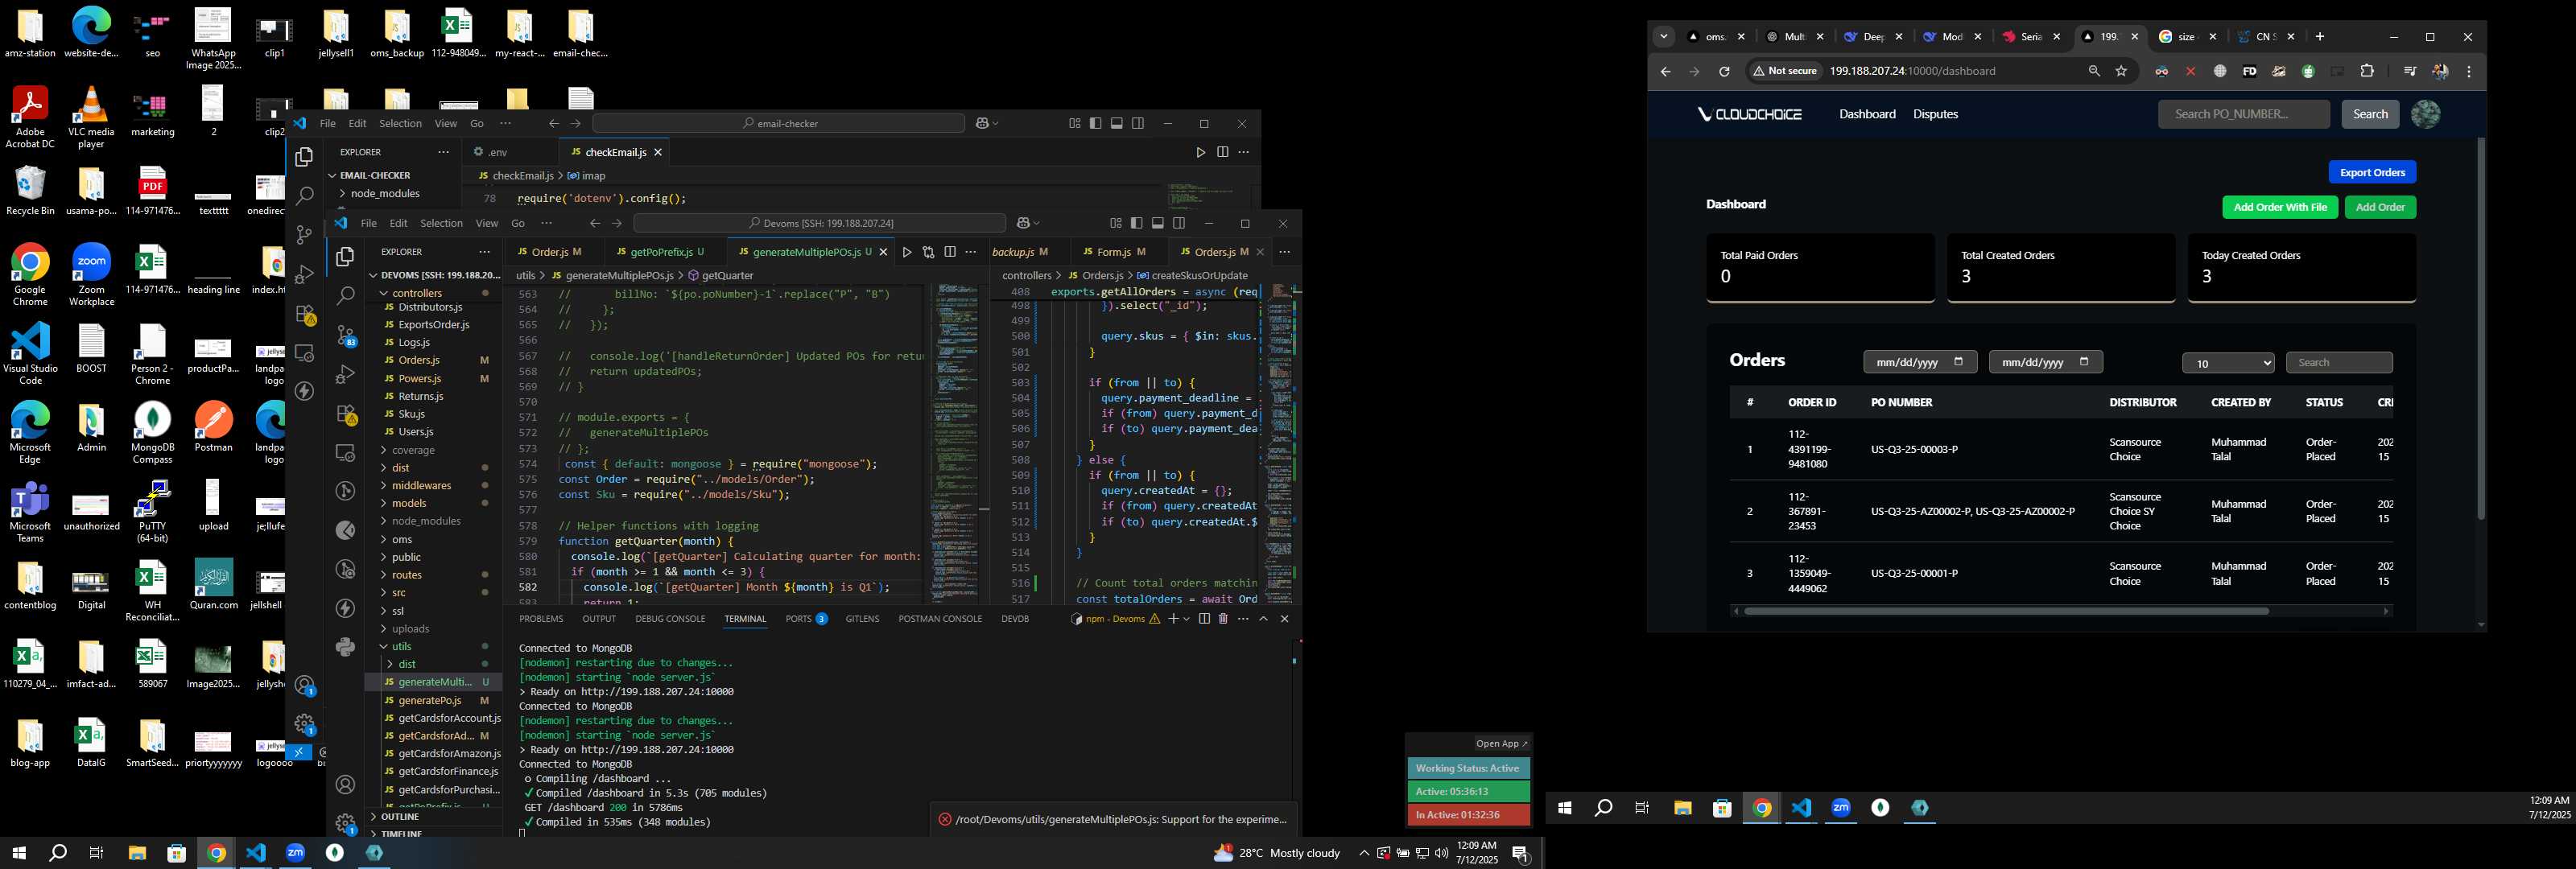Open new terminal launch profile dropdown arrow

pos(1187,619)
